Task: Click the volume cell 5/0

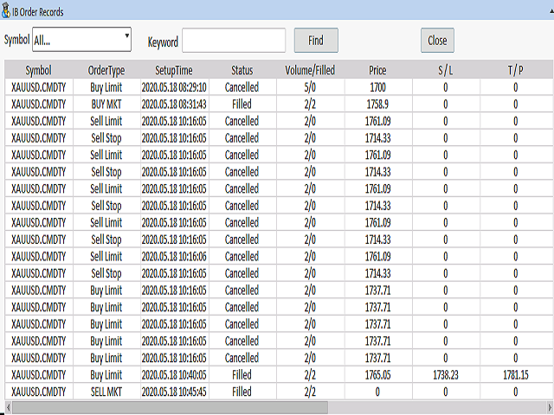Action: (310, 87)
